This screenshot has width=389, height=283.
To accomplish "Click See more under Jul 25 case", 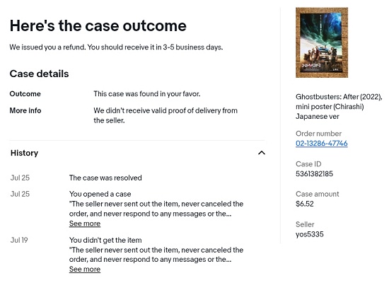I will (x=85, y=224).
